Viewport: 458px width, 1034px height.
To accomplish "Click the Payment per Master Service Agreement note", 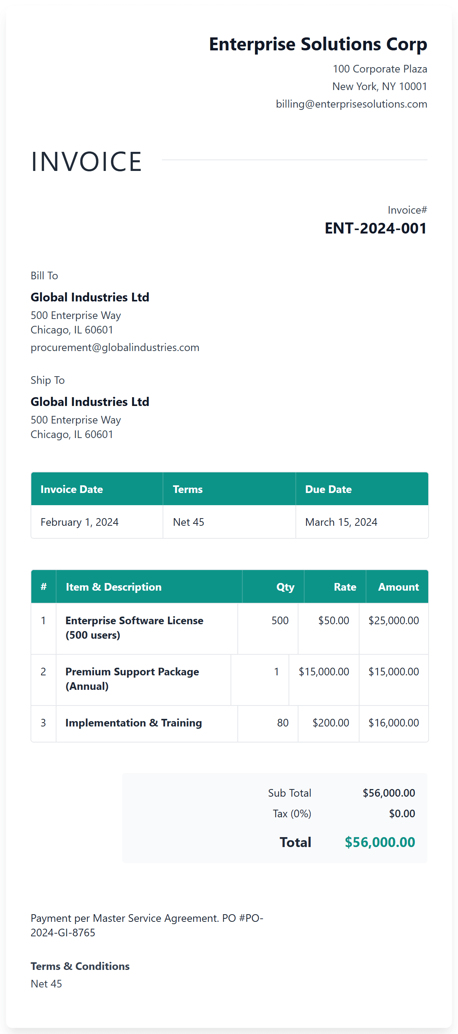I will [147, 926].
